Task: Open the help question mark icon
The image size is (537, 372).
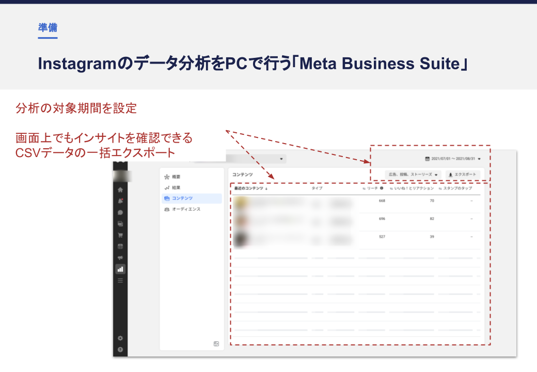Action: (x=120, y=350)
